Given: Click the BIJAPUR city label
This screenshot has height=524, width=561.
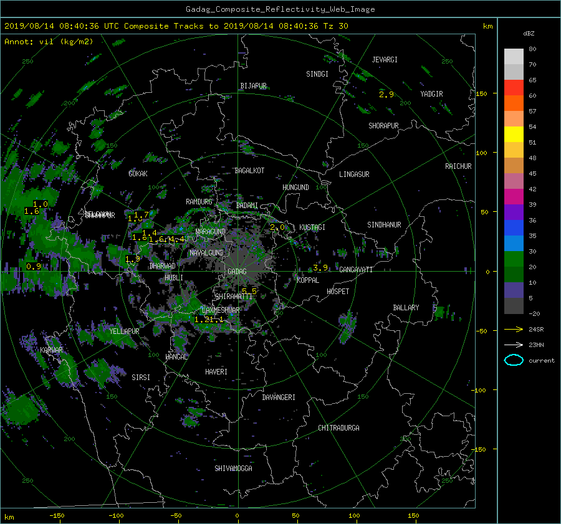Looking at the screenshot, I should (253, 86).
